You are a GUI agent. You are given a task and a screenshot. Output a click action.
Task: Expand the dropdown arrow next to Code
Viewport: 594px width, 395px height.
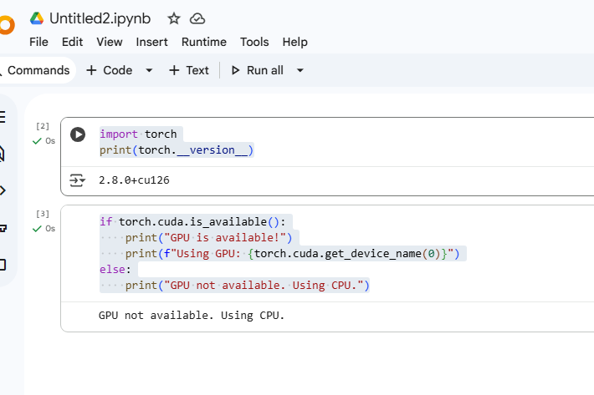pos(149,70)
